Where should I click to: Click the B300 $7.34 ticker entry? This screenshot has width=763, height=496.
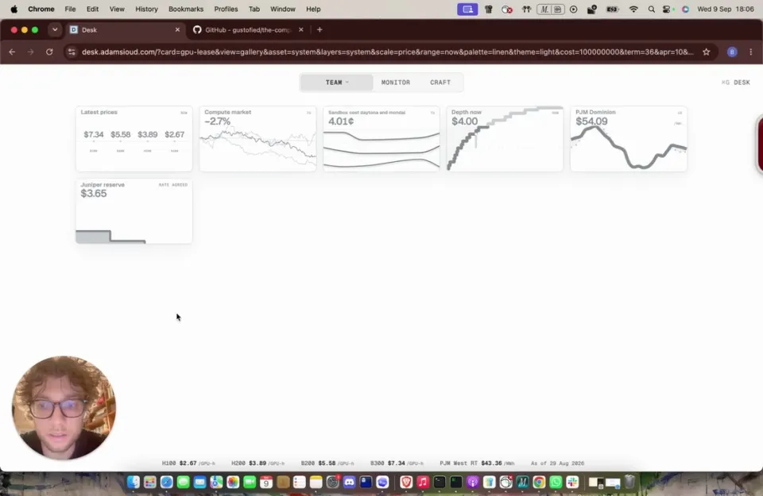coord(397,463)
